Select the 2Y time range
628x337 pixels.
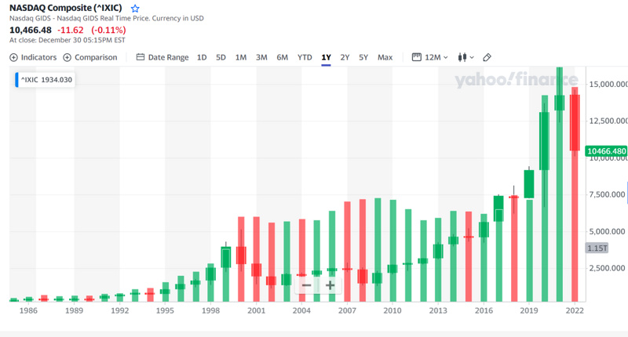click(345, 57)
